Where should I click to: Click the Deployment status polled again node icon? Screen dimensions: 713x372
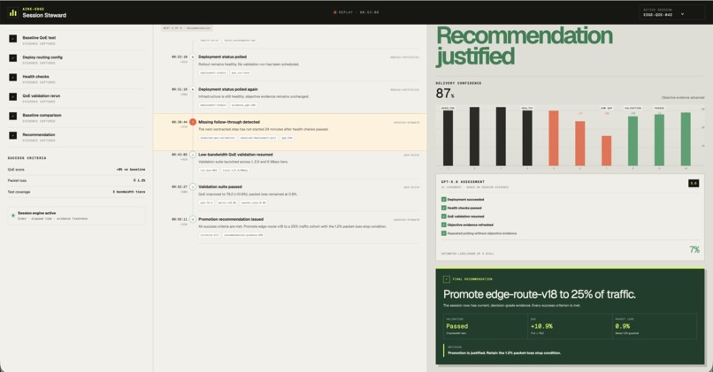coord(193,89)
